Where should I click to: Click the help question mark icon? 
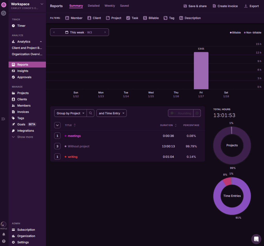[4, 241]
